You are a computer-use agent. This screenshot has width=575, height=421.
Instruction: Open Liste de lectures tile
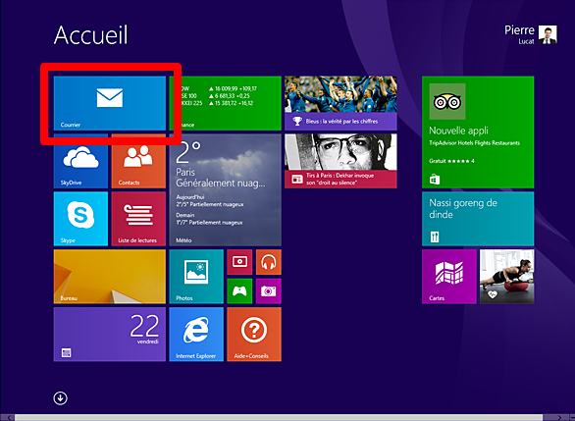(138, 219)
